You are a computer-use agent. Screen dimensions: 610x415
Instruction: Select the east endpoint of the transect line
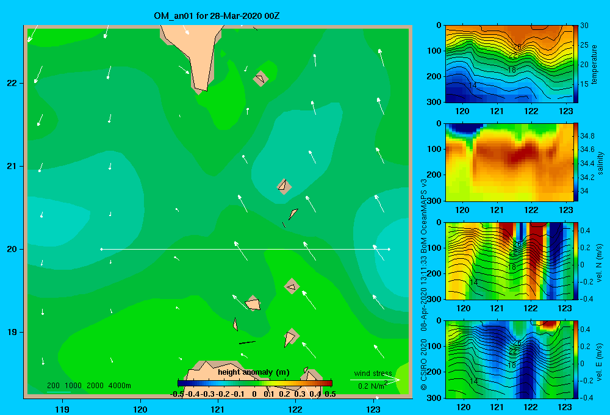coord(389,249)
